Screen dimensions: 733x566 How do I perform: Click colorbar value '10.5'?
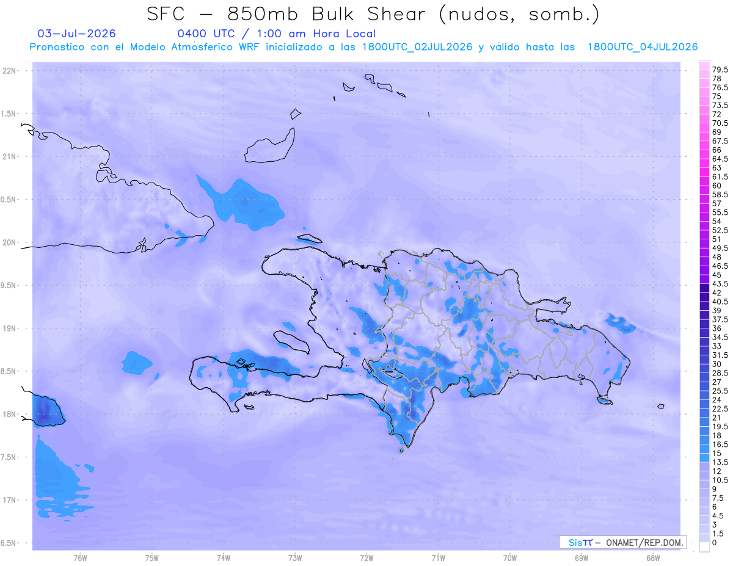click(x=720, y=480)
